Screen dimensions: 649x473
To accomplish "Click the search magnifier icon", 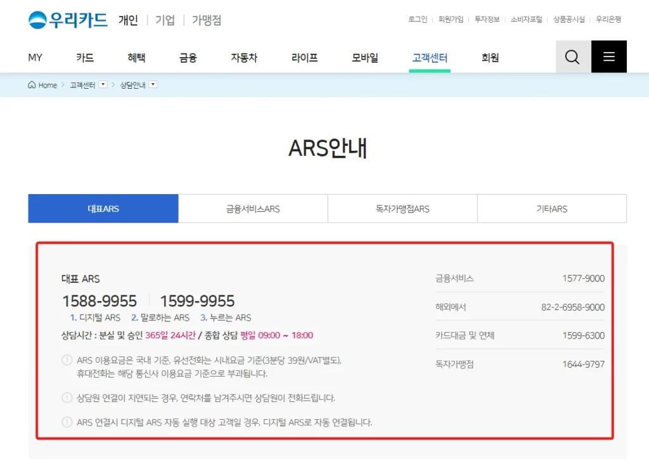I will [572, 57].
